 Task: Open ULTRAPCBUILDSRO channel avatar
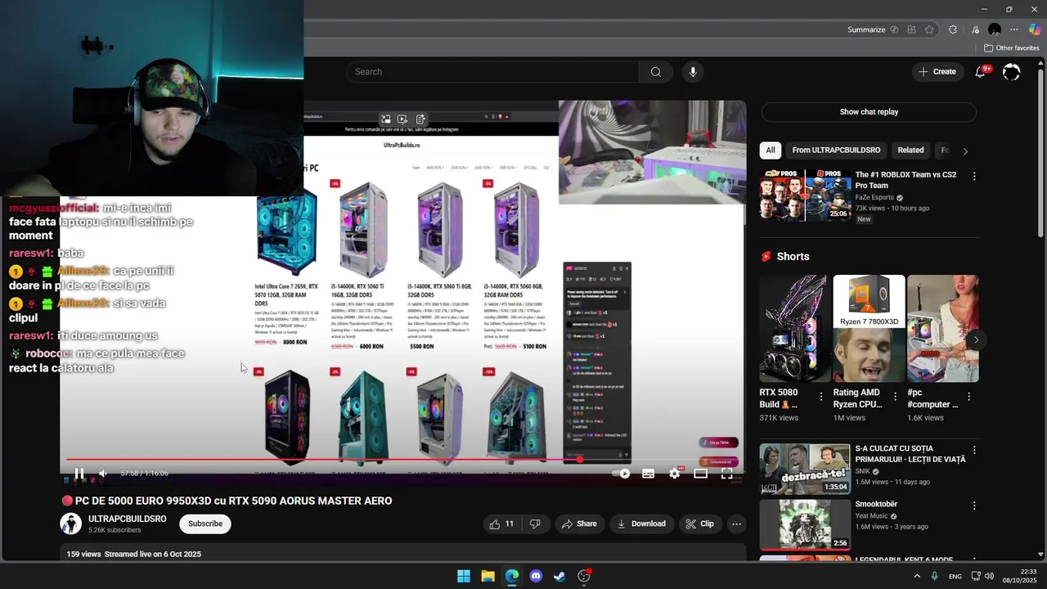pos(71,524)
